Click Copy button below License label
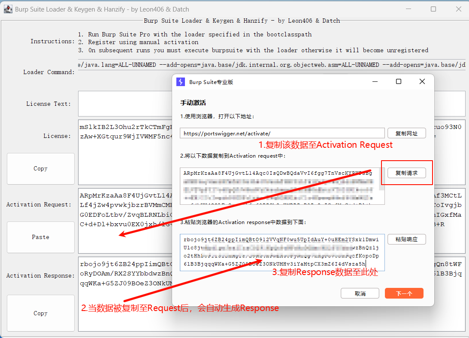Viewport: 469px width, 338px height. (x=41, y=169)
